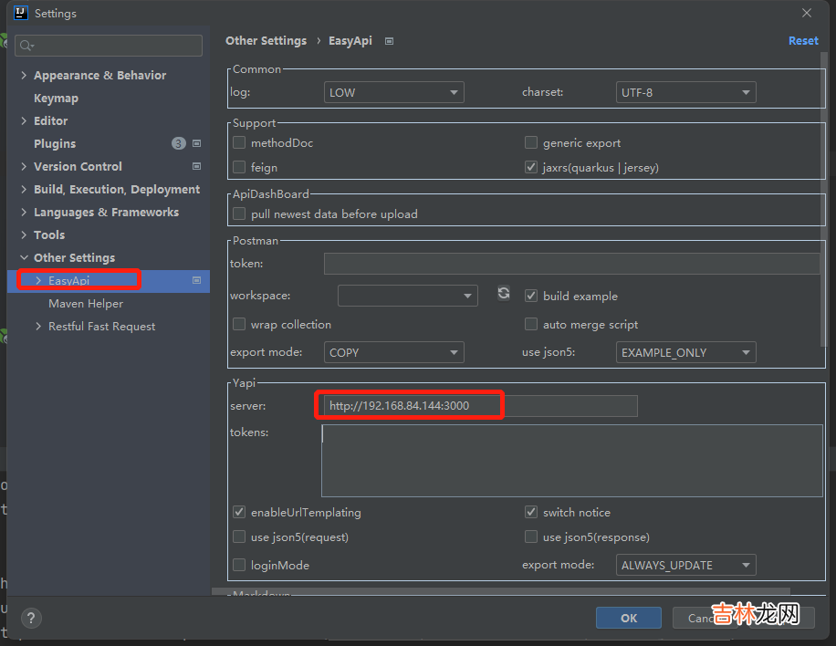Click the help question mark icon
Image resolution: width=836 pixels, height=646 pixels.
pos(31,618)
